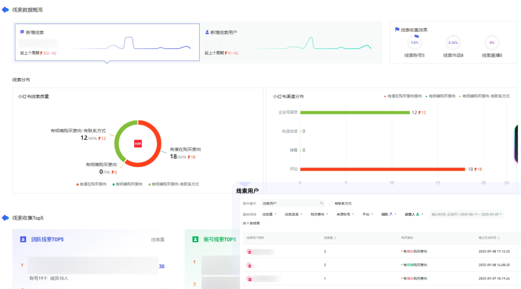Viewport: 521px width, 289px height.
Task: Toggle 有明确购买意向-有联系方式 legend under donut chart
Action: pyautogui.click(x=174, y=184)
